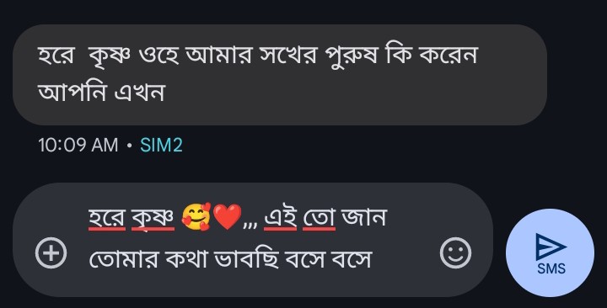This screenshot has height=308, width=607.
Task: Select the received message bubble
Action: (280, 75)
